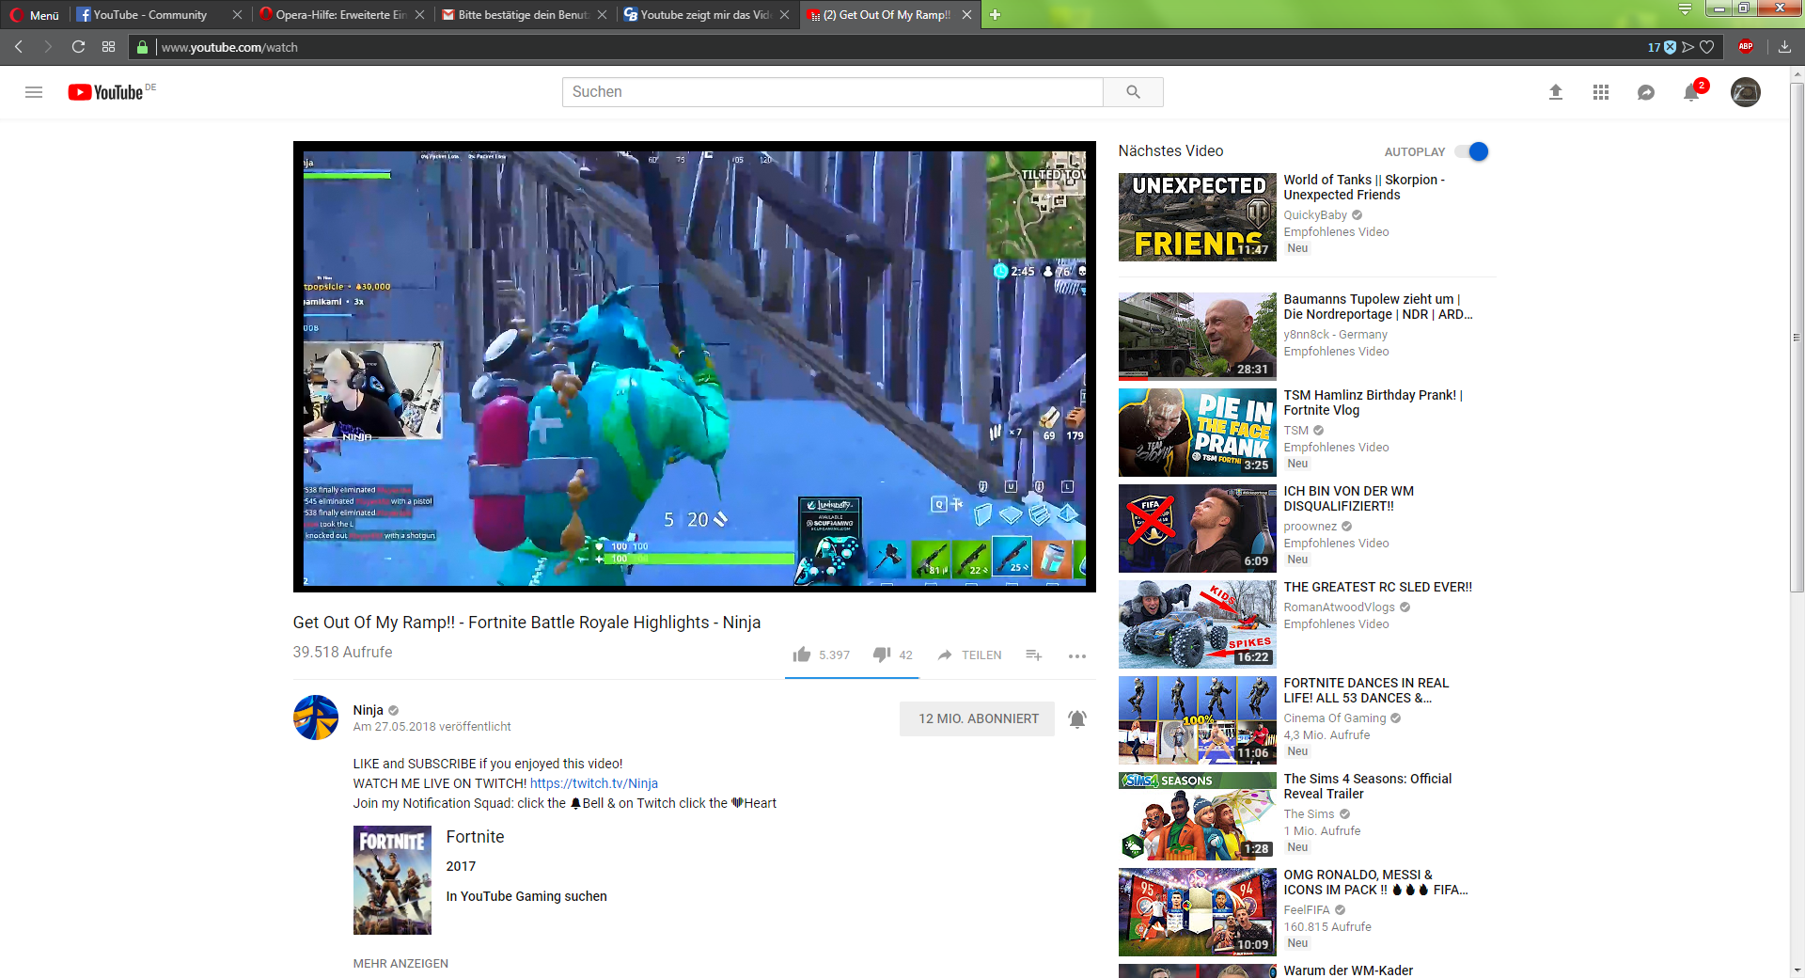
Task: Open Baumanns Tupolew zieht um thumbnail
Action: point(1198,337)
